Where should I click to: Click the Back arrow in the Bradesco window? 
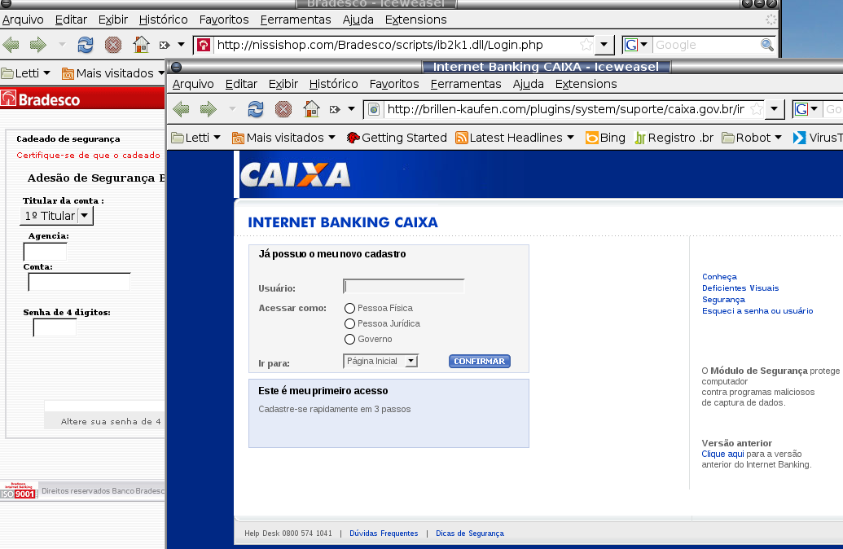click(x=11, y=45)
